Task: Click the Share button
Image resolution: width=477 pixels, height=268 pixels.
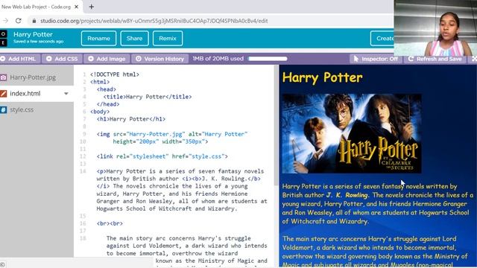Action: [x=134, y=38]
